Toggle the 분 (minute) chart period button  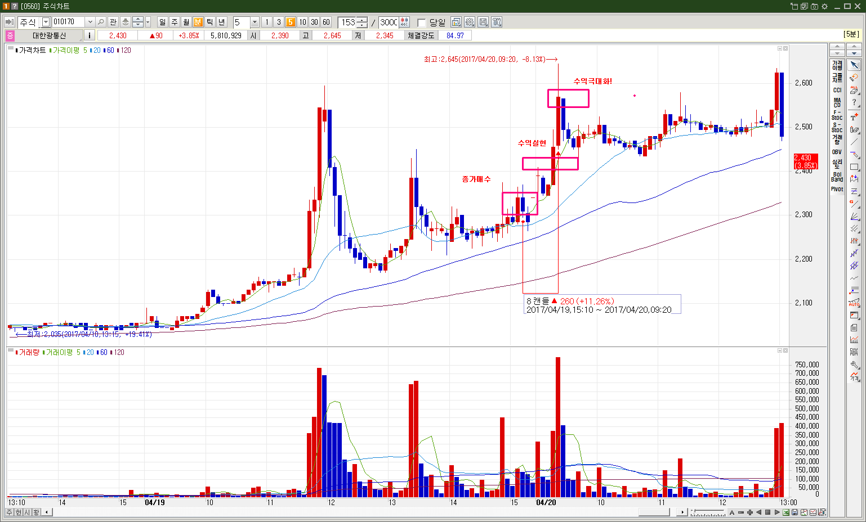pos(198,22)
